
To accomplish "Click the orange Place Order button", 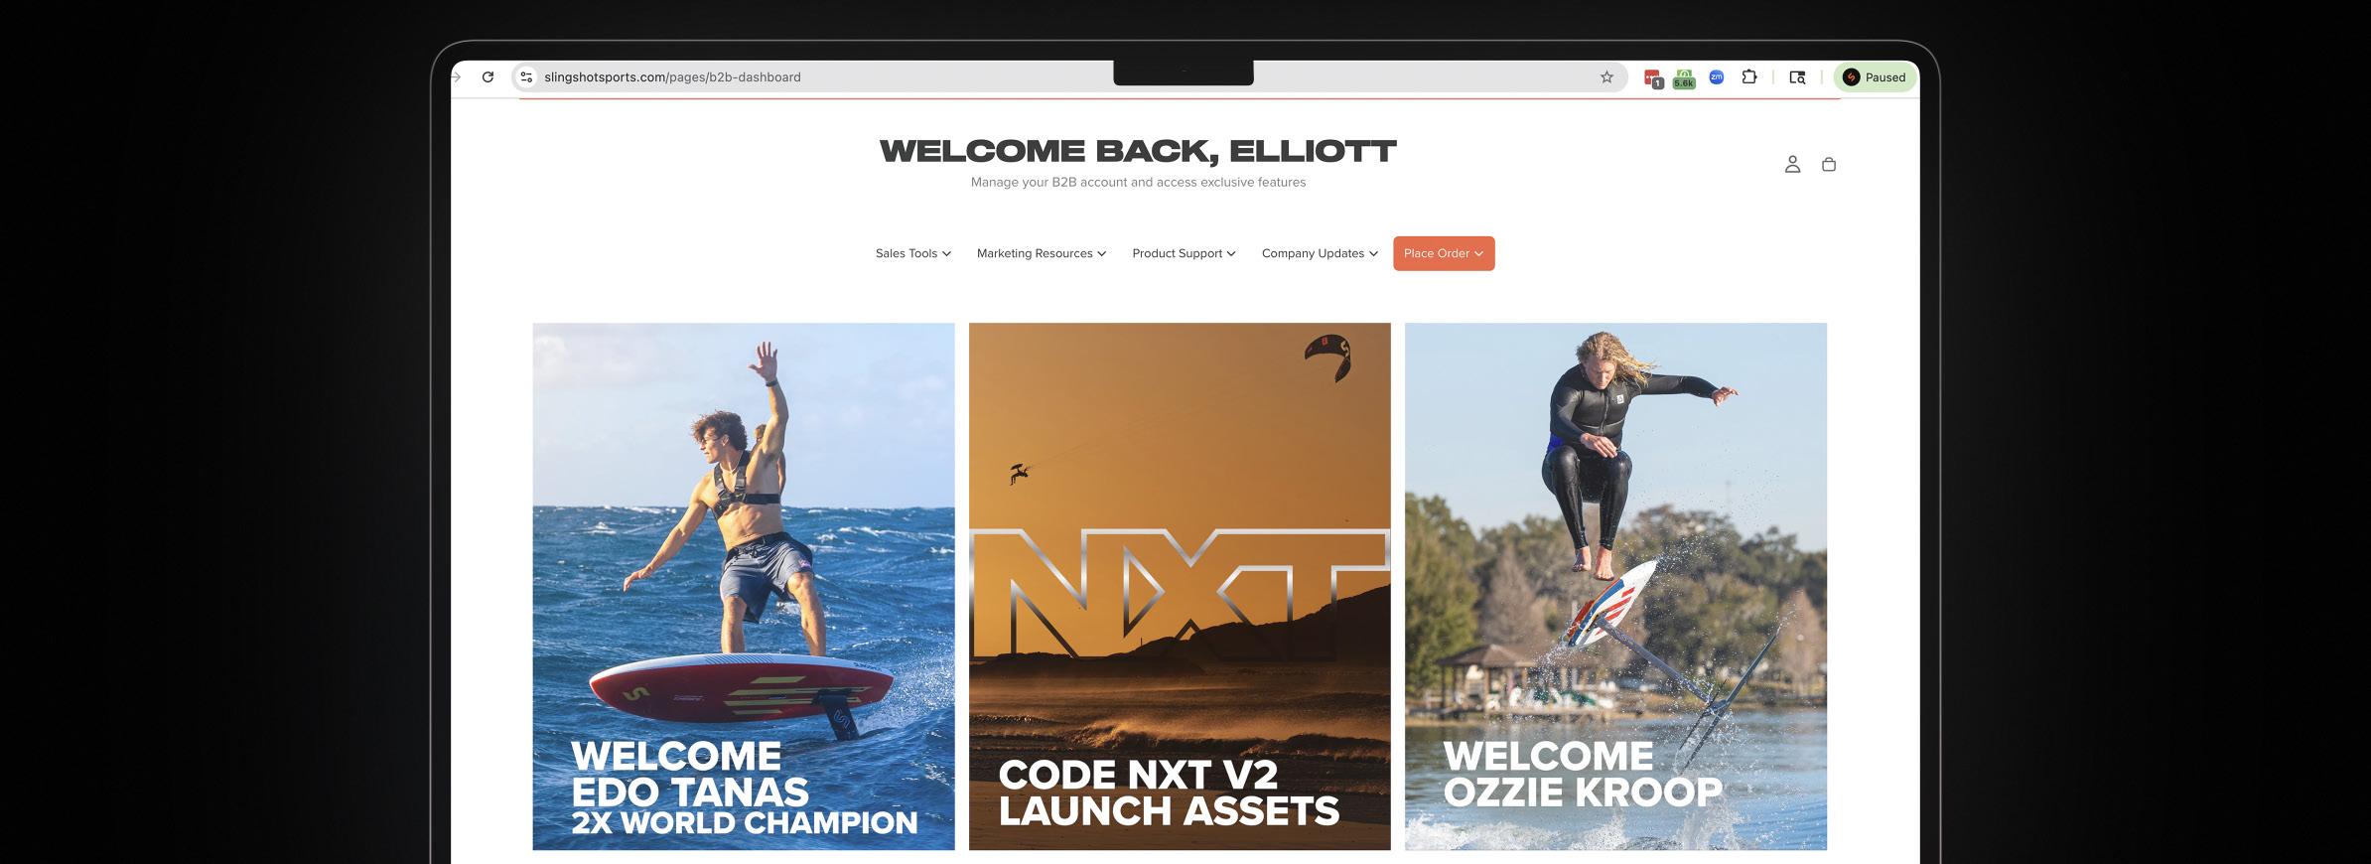I will click(x=1444, y=253).
